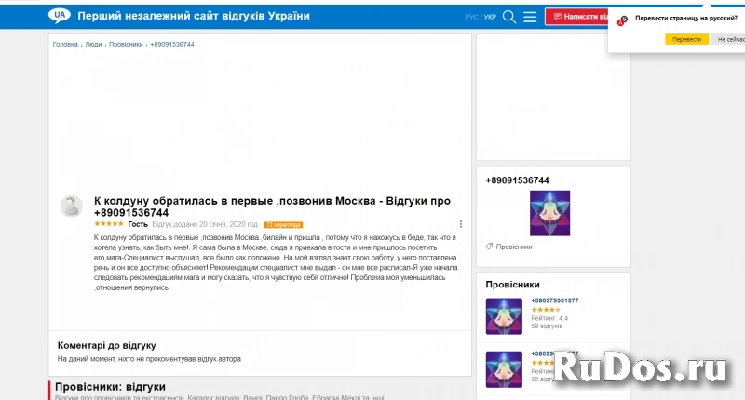745x400 pixels.
Task: Click the UA site logo
Action: click(59, 16)
